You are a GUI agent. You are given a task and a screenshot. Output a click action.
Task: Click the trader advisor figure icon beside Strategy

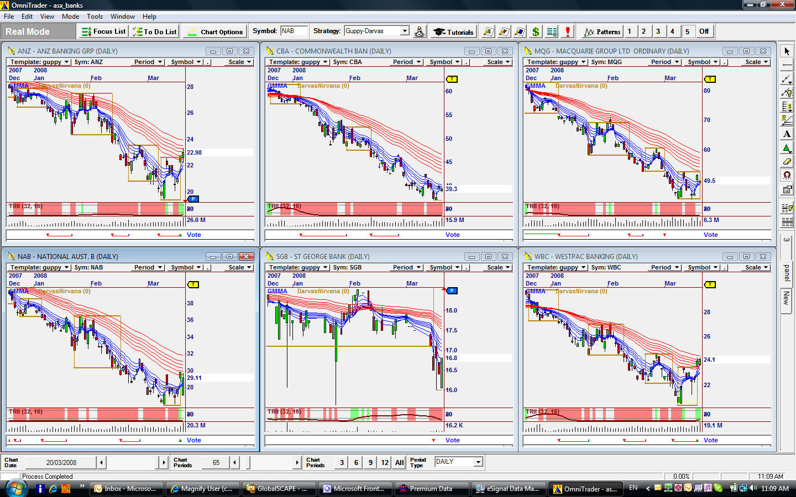(420, 31)
